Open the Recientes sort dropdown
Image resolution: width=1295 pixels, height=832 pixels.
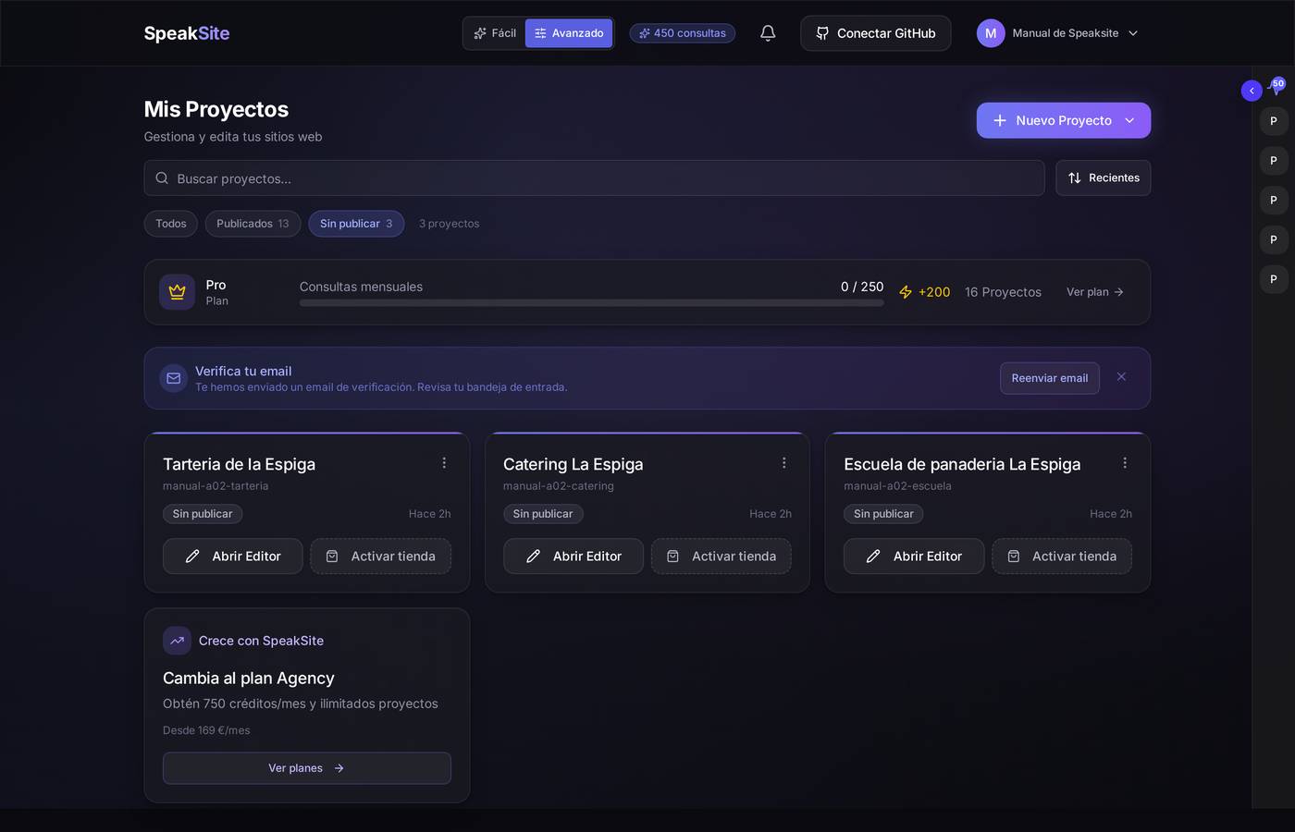(1104, 177)
